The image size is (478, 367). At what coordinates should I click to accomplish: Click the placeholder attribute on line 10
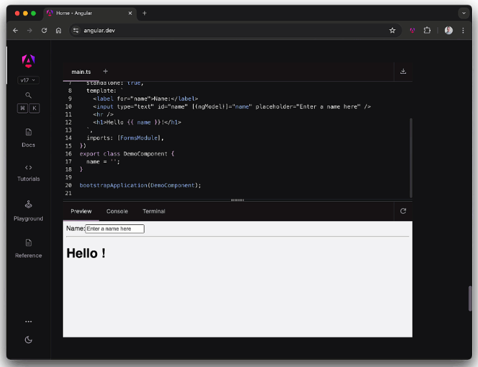point(308,107)
